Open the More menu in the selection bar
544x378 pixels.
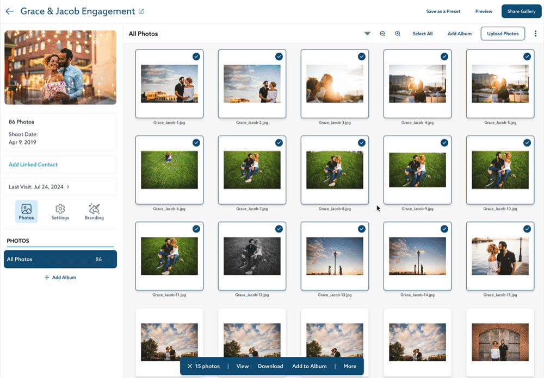349,366
